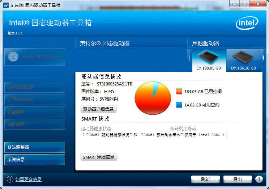Click the disk usage pie chart

152,98
